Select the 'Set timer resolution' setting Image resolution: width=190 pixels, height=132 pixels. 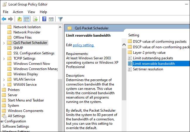[x=148, y=69]
